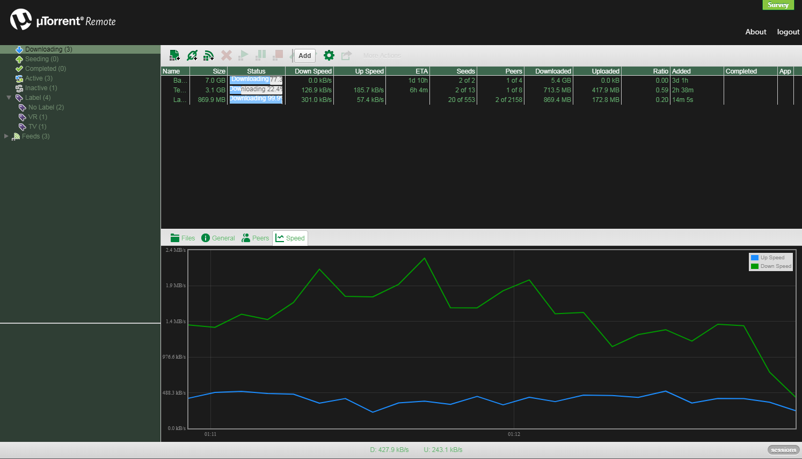Open the Settings gear icon
Image resolution: width=802 pixels, height=459 pixels.
[x=329, y=55]
